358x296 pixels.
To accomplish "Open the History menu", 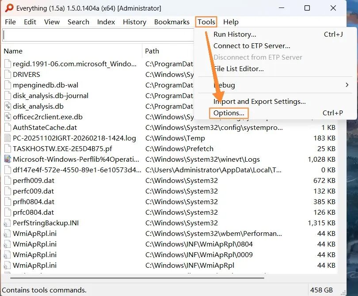I will point(134,22).
